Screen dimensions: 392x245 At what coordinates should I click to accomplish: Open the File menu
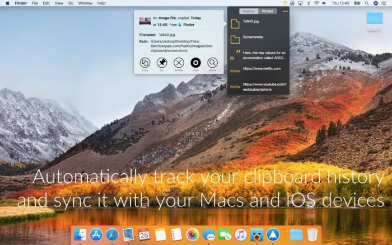(x=35, y=3)
